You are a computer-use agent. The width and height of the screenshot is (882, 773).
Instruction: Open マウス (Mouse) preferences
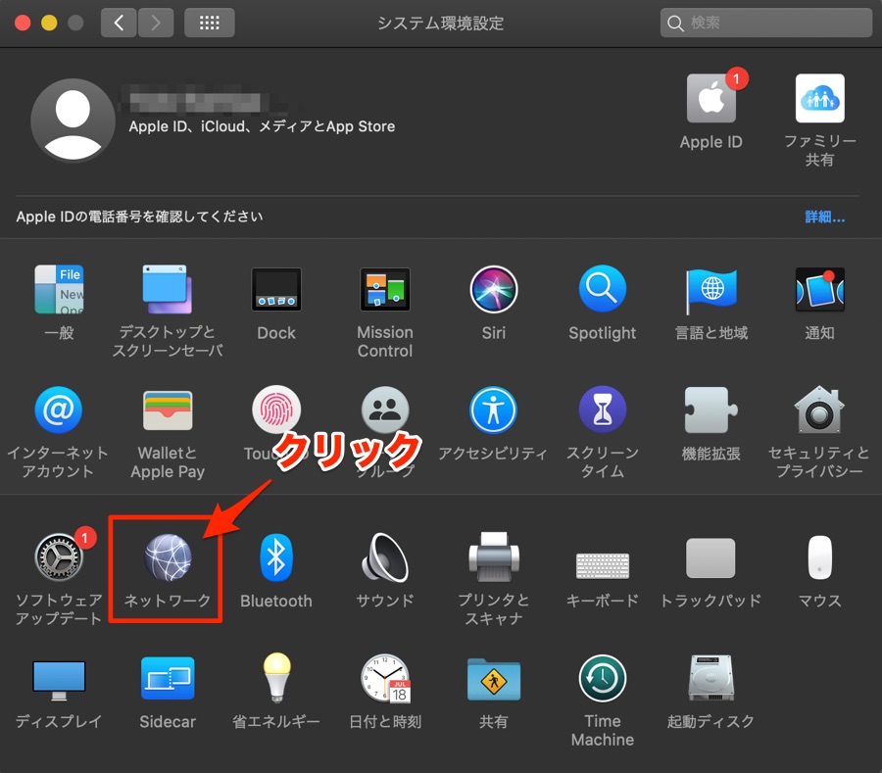coord(819,557)
